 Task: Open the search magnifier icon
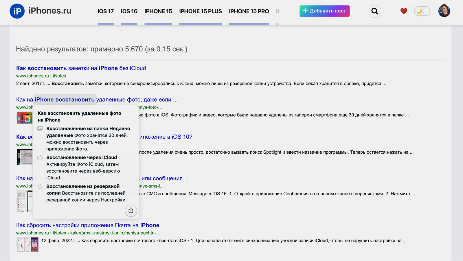pos(375,11)
